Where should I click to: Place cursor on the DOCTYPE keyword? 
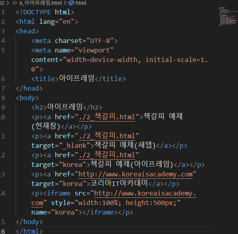click(37, 12)
